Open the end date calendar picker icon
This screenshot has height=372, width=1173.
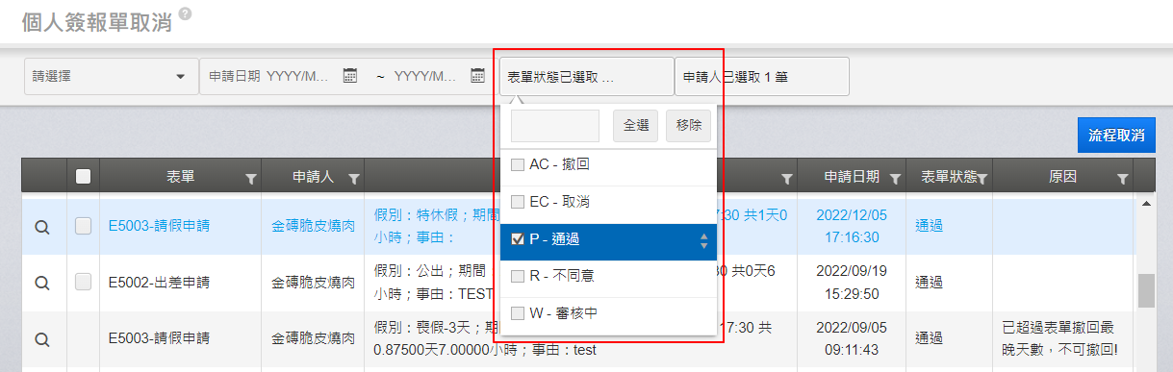click(477, 76)
